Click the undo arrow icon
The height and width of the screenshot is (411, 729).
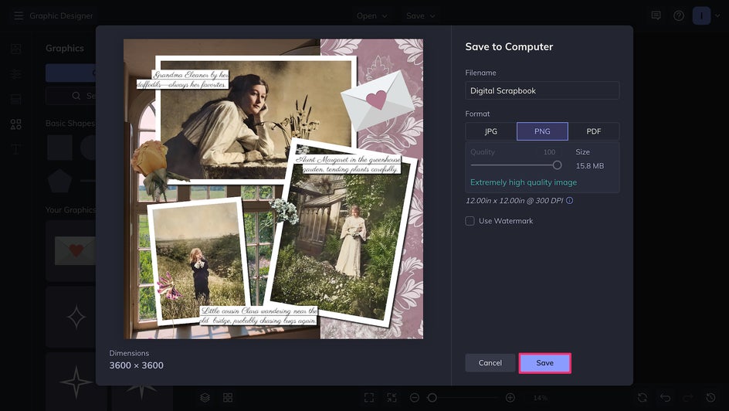[x=666, y=398]
